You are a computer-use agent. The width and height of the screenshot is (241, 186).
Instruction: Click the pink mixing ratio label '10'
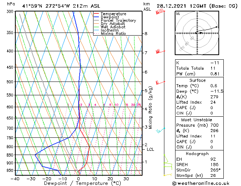click(116, 105)
